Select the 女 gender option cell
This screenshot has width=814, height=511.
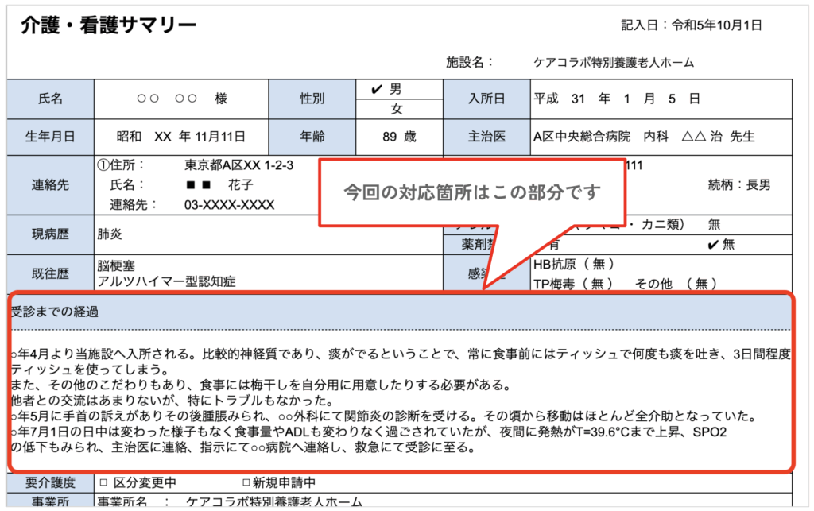point(395,109)
